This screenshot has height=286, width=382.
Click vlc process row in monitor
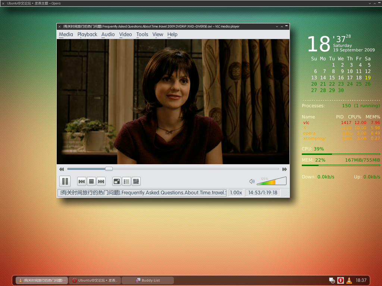(x=341, y=123)
